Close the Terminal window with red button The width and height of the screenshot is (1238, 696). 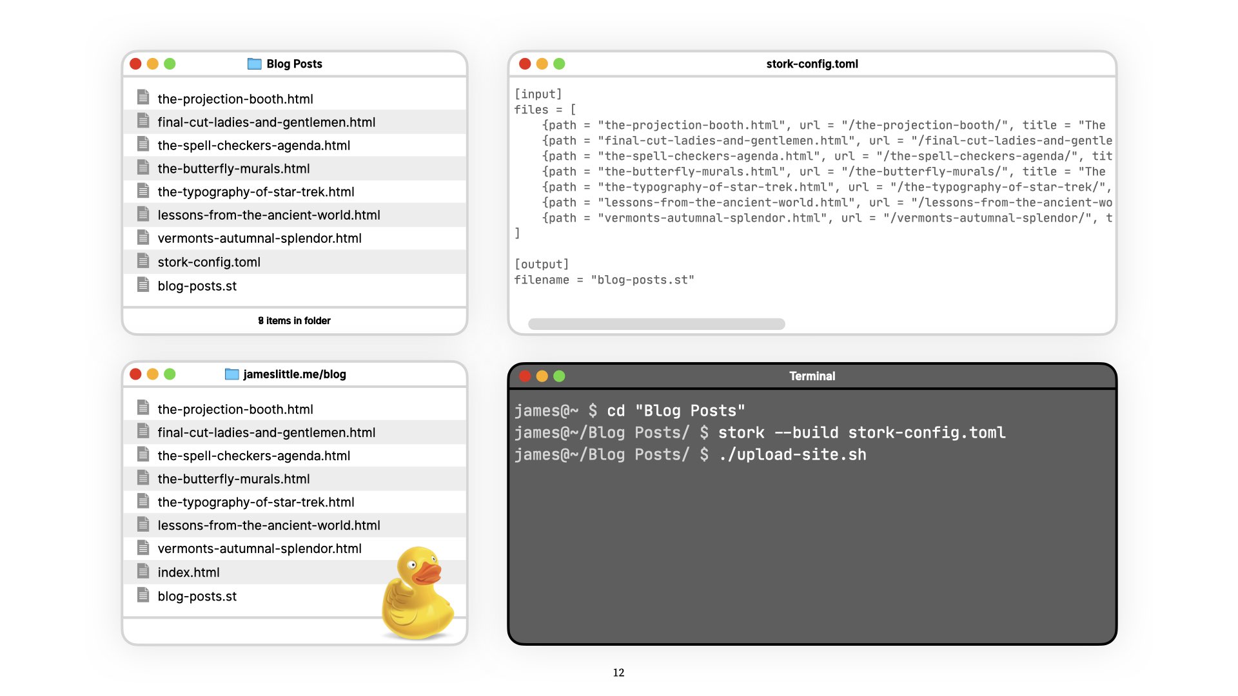point(525,376)
